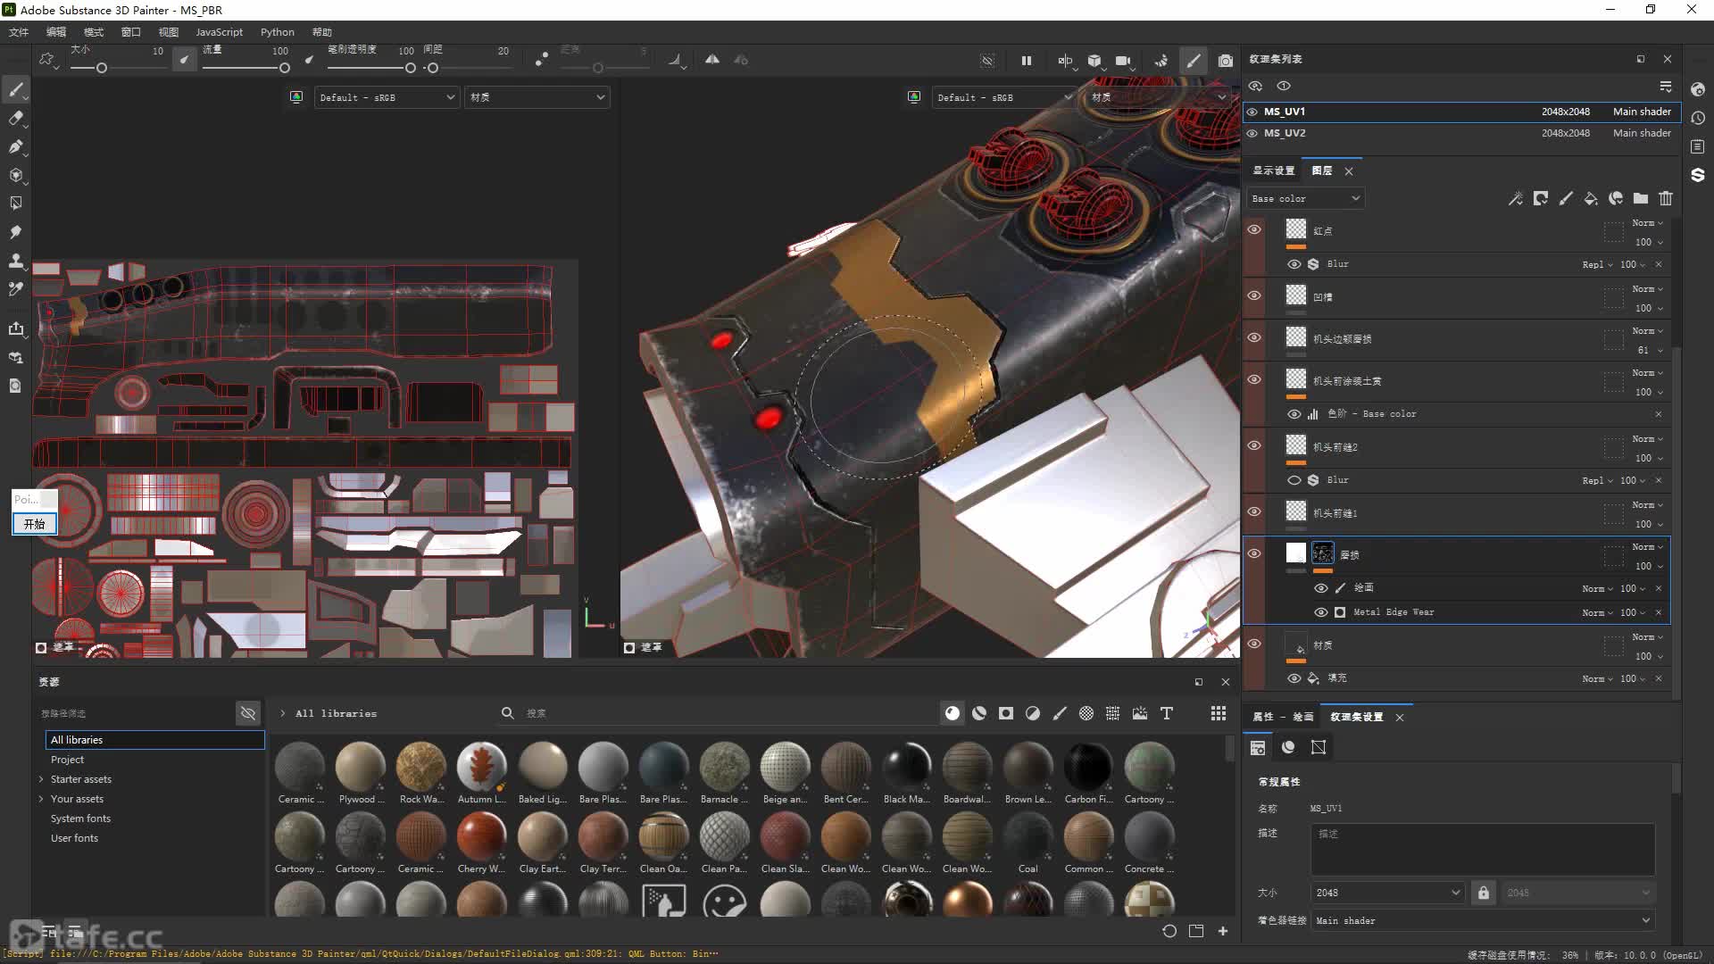1714x964 pixels.
Task: Toggle visibility of Metal Edge Wear effect
Action: point(1320,612)
